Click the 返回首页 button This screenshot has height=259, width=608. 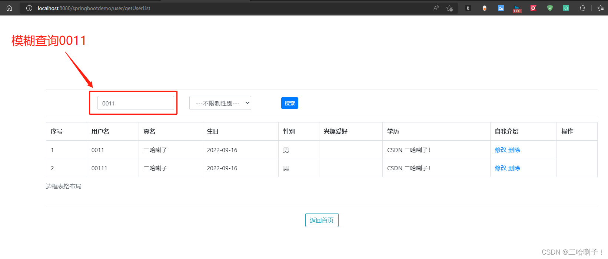point(322,220)
